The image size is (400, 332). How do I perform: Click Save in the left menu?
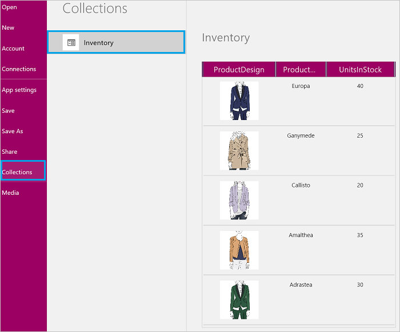[x=9, y=110]
